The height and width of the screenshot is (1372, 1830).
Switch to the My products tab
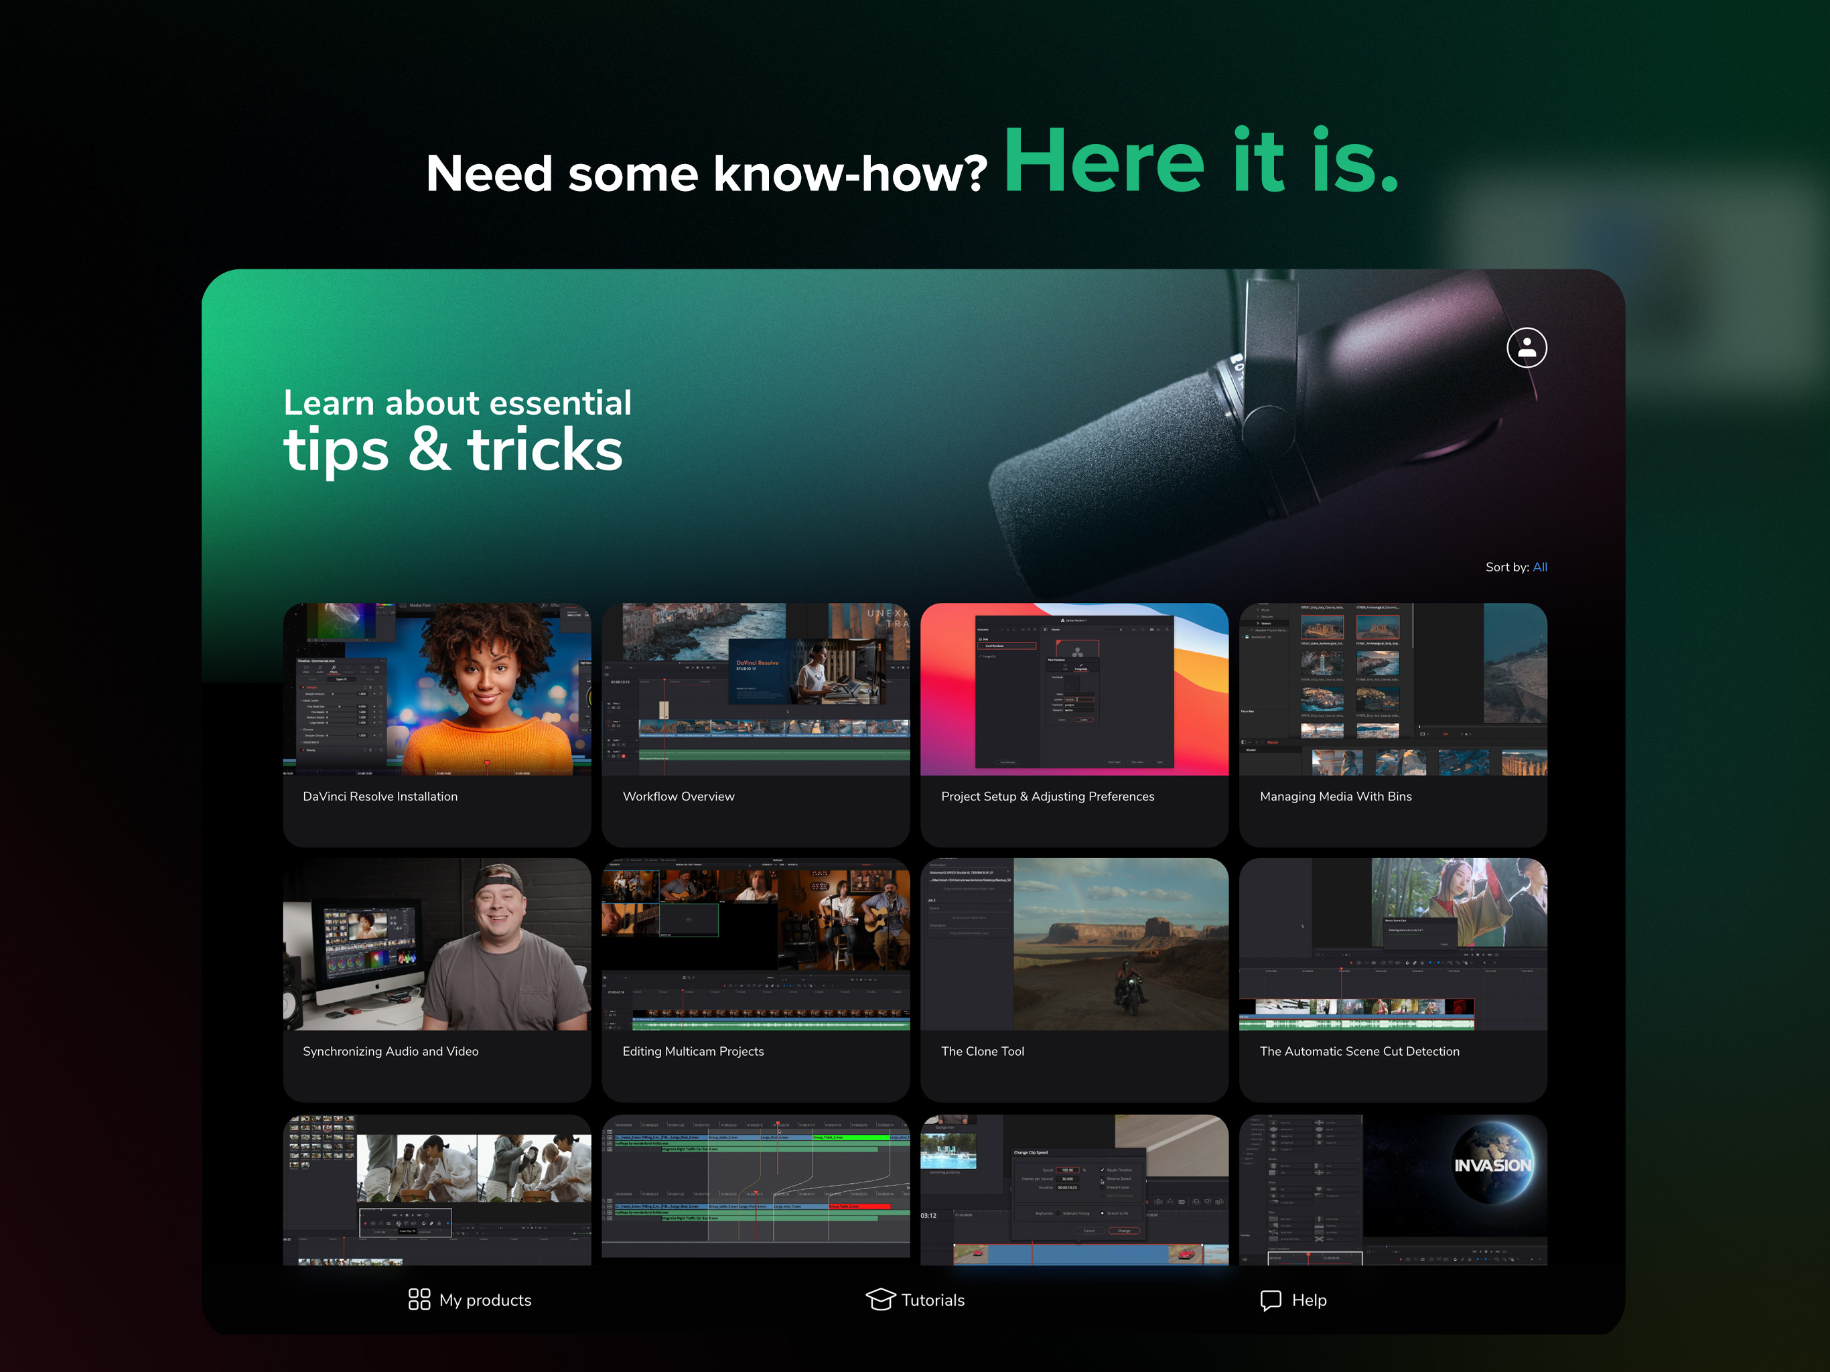(x=470, y=1299)
